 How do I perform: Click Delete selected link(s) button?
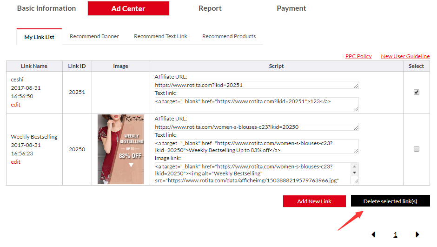coord(390,201)
